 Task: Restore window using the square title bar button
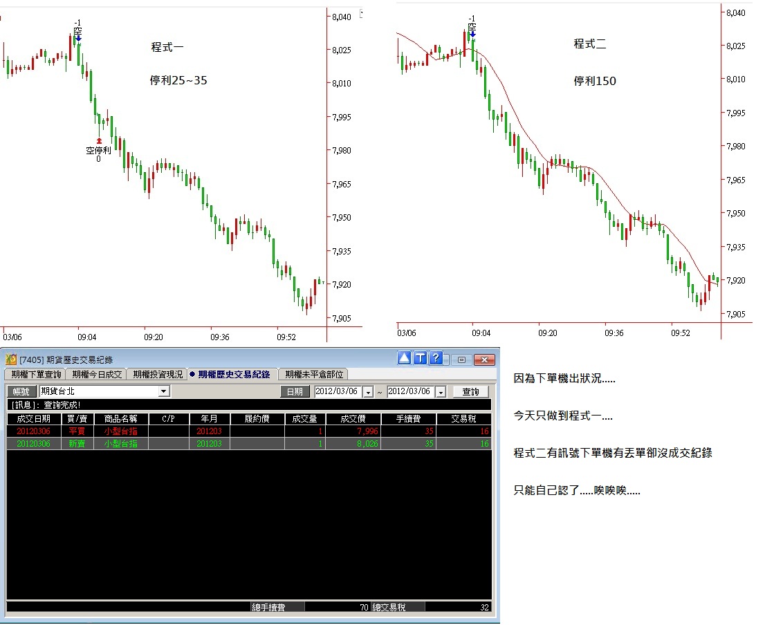click(x=461, y=360)
